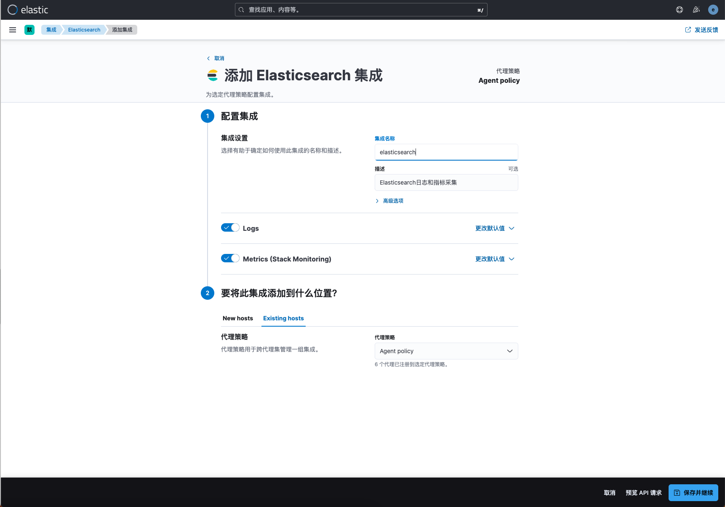Screen dimensions: 725x507
Task: Click 预览 API 请求 button
Action: pos(644,493)
